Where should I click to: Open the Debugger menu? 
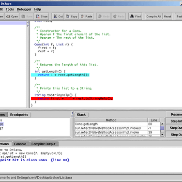click(24, 9)
